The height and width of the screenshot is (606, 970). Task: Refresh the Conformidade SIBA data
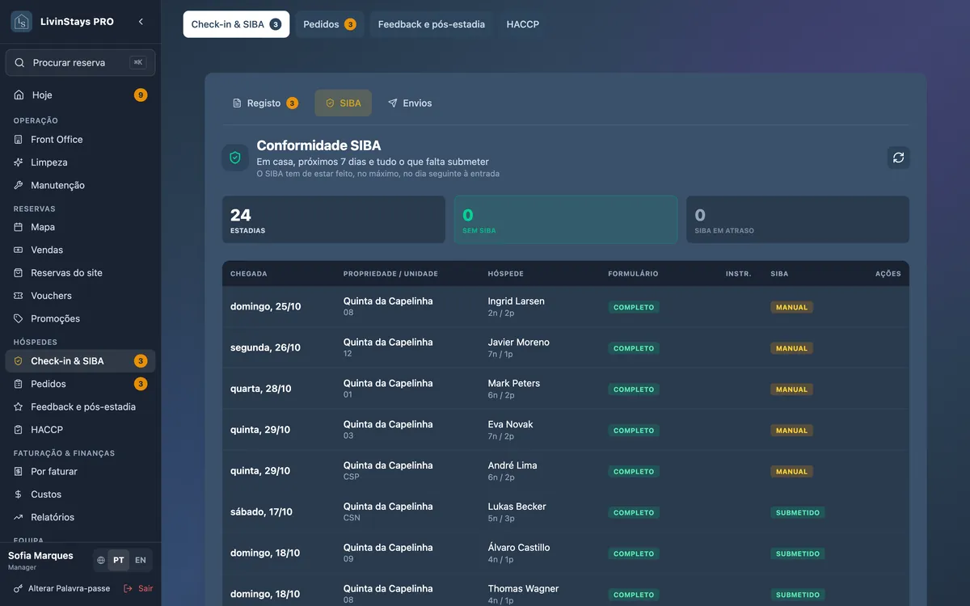[898, 158]
